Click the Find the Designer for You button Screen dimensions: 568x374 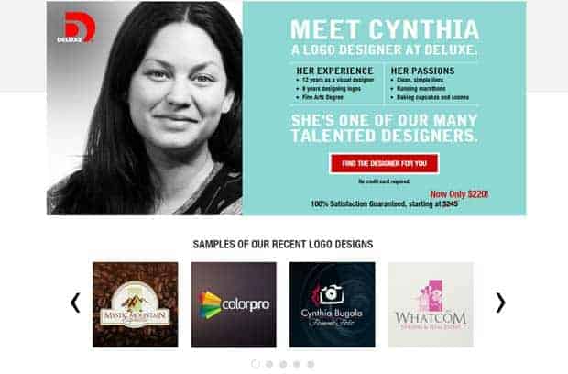coord(385,163)
